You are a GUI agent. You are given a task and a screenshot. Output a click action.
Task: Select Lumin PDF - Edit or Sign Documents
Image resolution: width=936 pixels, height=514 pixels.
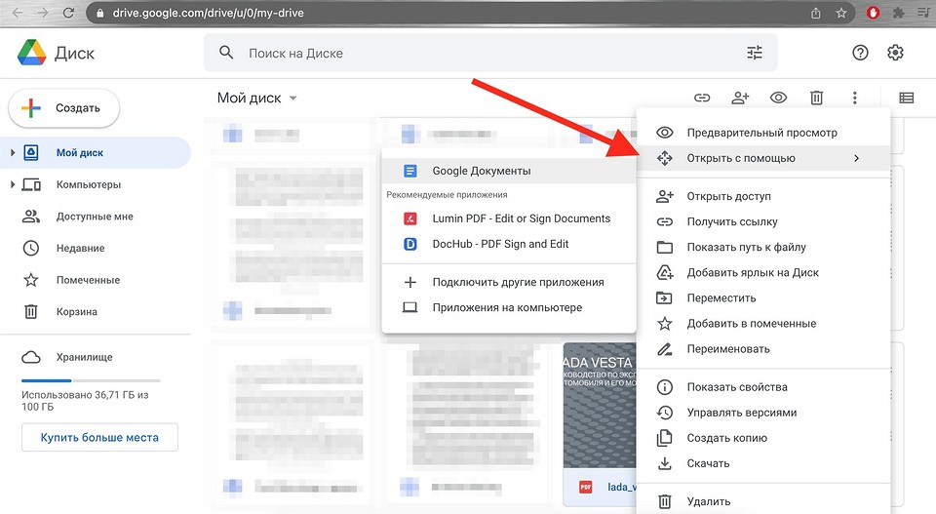tap(521, 218)
